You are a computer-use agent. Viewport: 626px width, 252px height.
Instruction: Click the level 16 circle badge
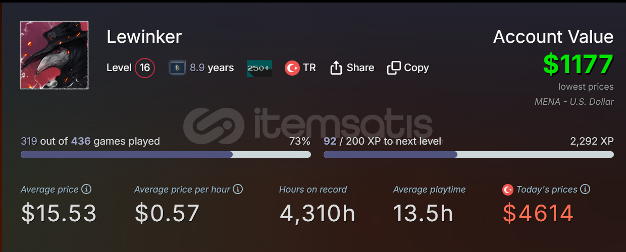tap(145, 68)
